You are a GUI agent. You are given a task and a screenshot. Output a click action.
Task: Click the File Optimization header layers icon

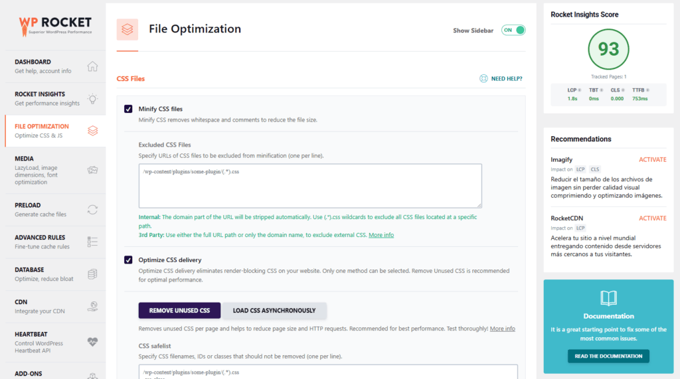pos(127,29)
